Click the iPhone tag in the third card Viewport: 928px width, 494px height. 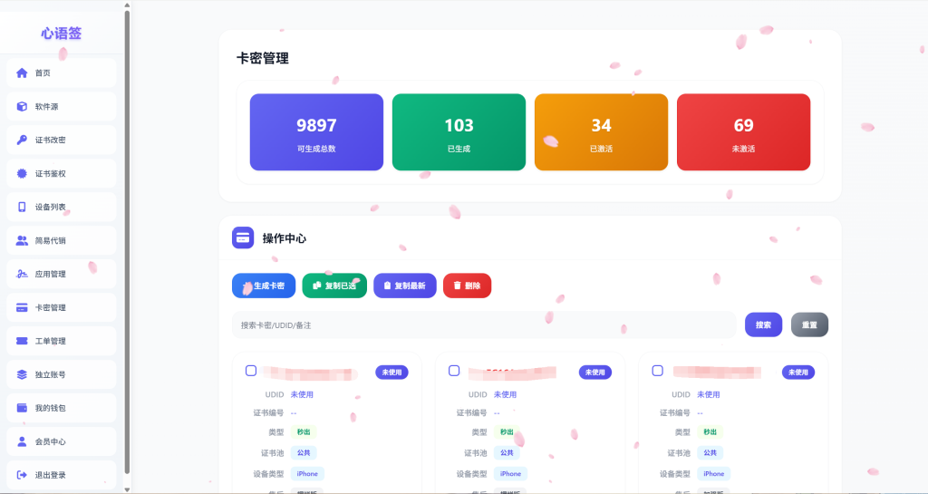[x=714, y=473]
